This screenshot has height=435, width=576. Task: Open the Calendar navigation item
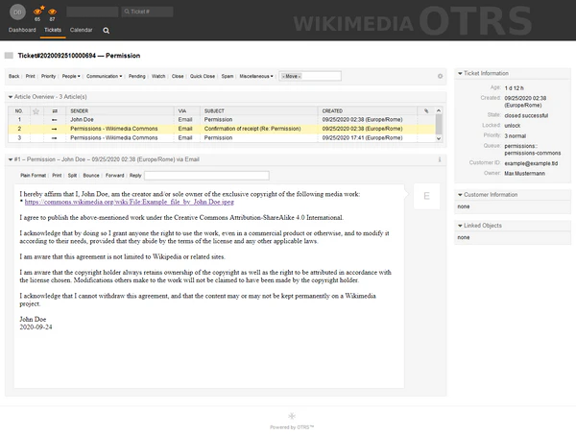[82, 31]
